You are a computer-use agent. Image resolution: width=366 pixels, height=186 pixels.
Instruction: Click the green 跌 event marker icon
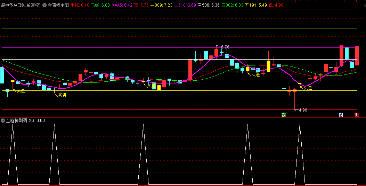coord(284,115)
